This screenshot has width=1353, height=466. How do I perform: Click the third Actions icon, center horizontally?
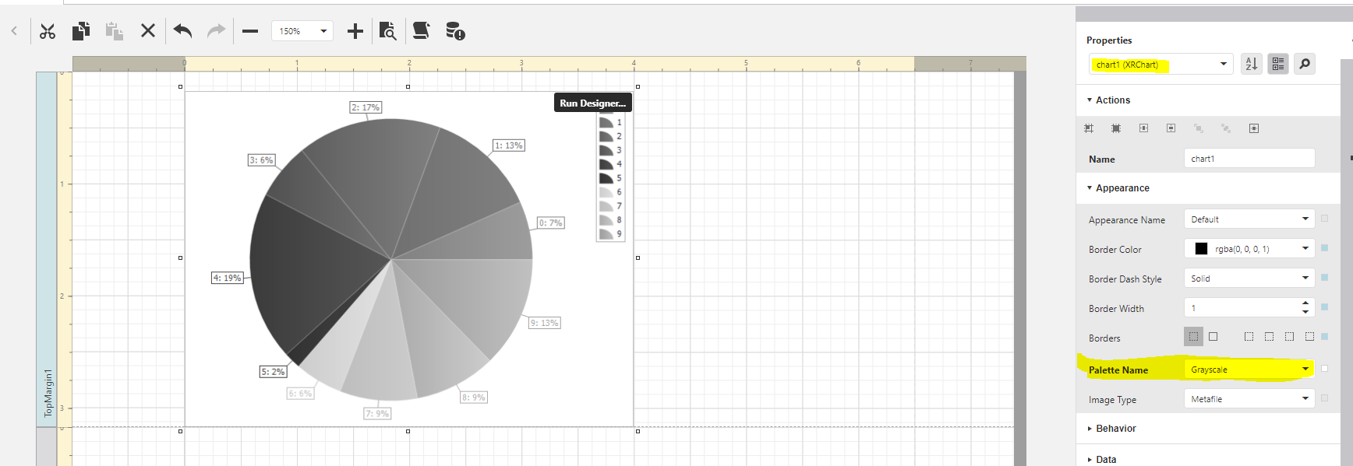1143,128
